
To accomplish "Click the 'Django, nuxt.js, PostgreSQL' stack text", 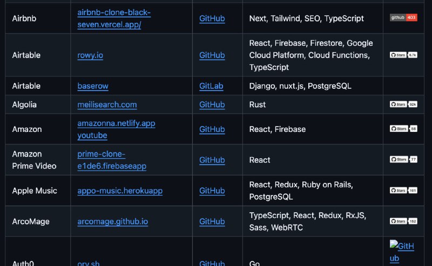I will (300, 86).
